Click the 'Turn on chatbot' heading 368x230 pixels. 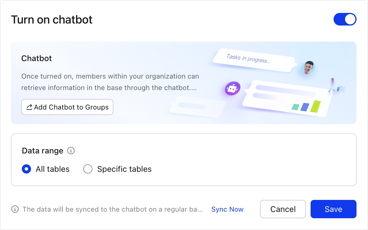click(x=52, y=20)
